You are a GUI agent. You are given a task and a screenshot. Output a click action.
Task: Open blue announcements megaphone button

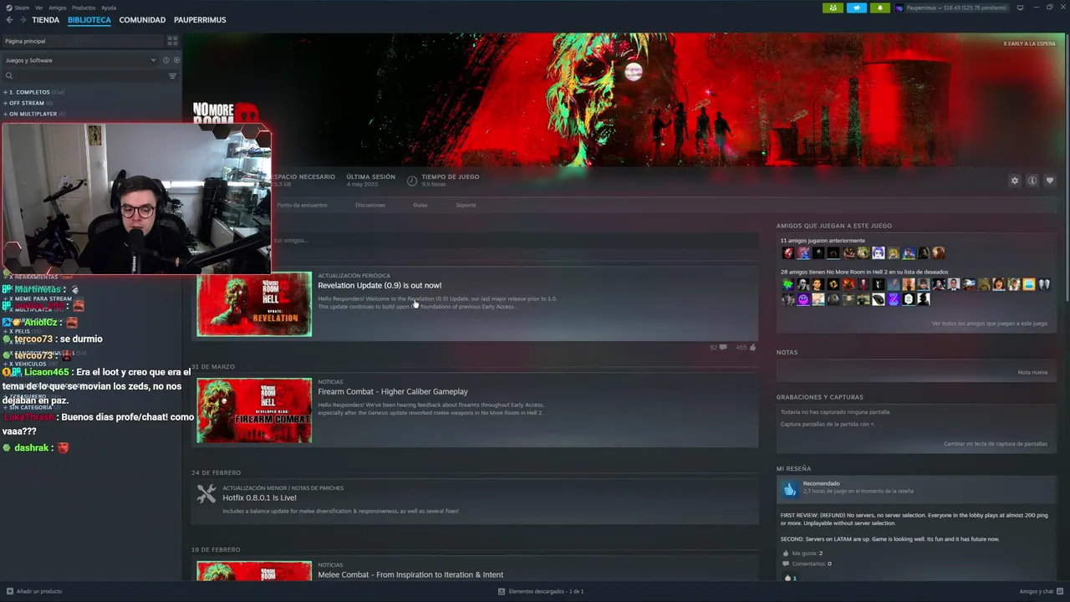pyautogui.click(x=856, y=8)
